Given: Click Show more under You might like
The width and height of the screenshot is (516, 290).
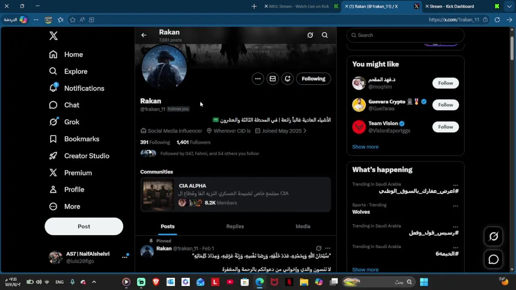Looking at the screenshot, I should 365,147.
